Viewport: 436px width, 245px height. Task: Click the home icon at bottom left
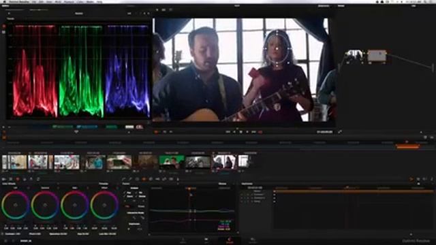[5, 241]
